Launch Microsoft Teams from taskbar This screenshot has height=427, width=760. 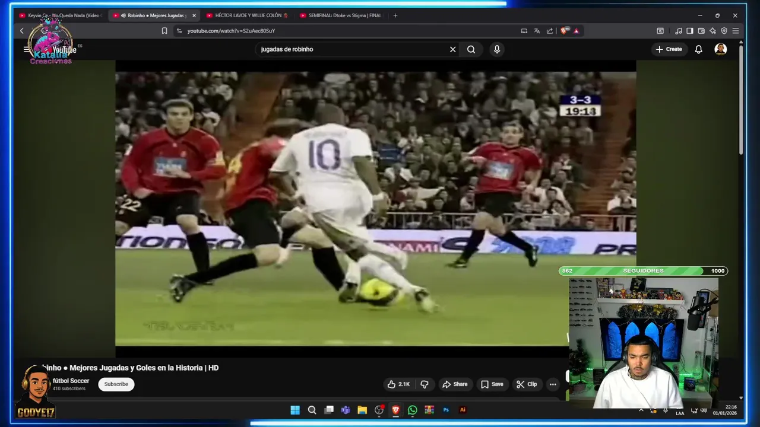click(x=346, y=410)
